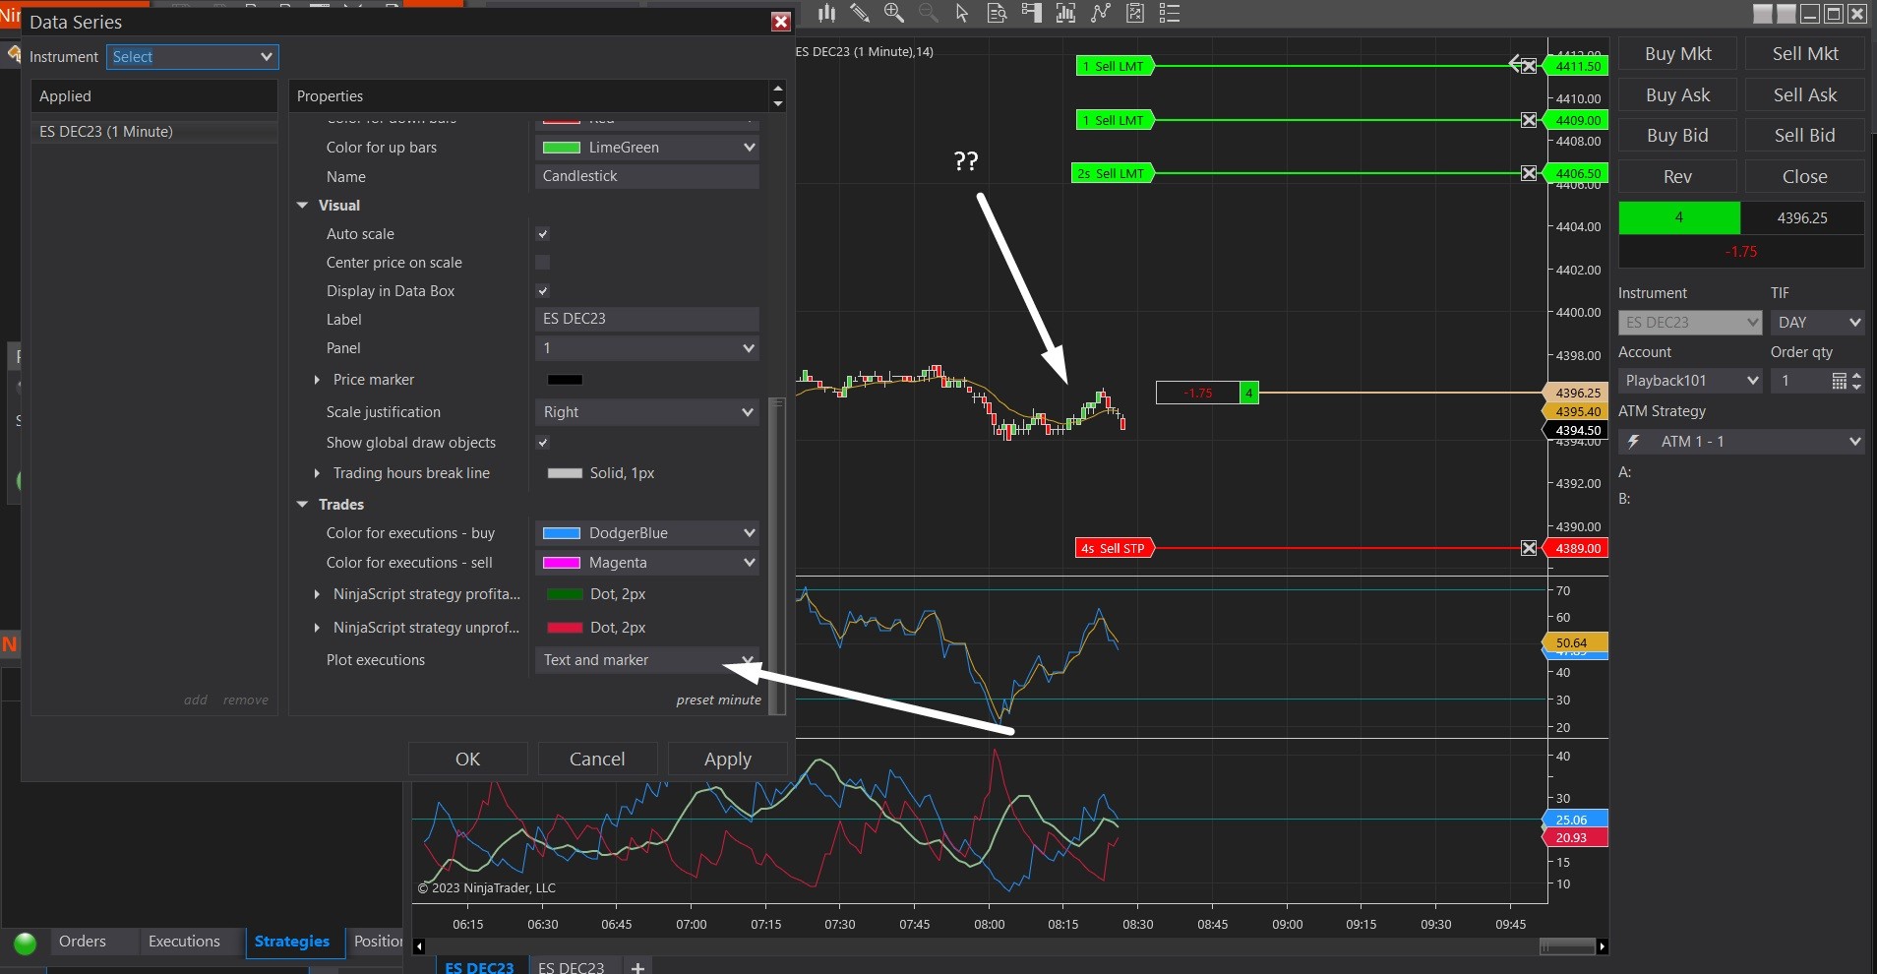The height and width of the screenshot is (974, 1877).
Task: Select the first ES DEC23 chart tab
Action: 480,967
